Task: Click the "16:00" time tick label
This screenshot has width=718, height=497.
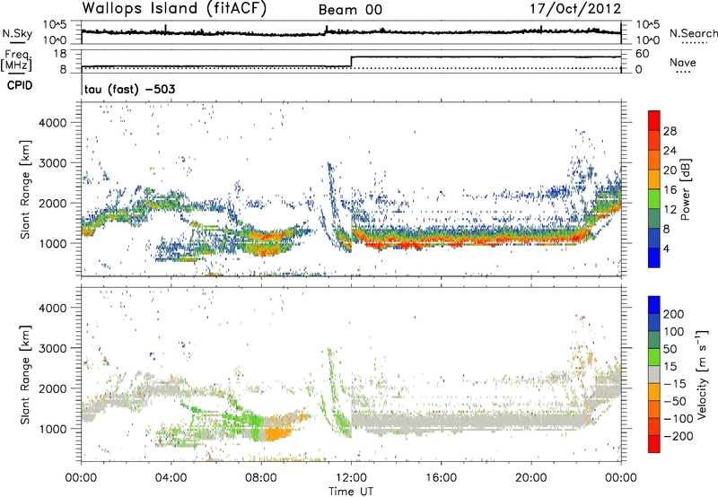Action: [x=441, y=478]
